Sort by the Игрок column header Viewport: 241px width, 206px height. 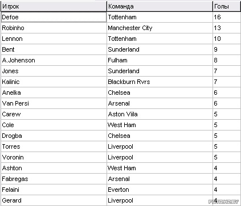[54, 6]
